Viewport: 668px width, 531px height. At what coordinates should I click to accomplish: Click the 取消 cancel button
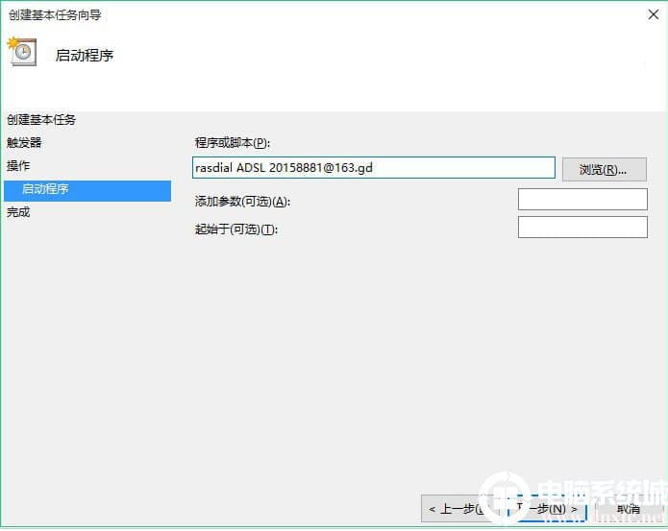coord(629,509)
